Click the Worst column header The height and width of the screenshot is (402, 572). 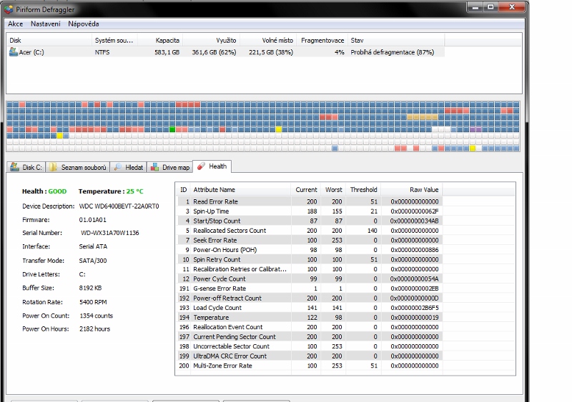pos(333,190)
